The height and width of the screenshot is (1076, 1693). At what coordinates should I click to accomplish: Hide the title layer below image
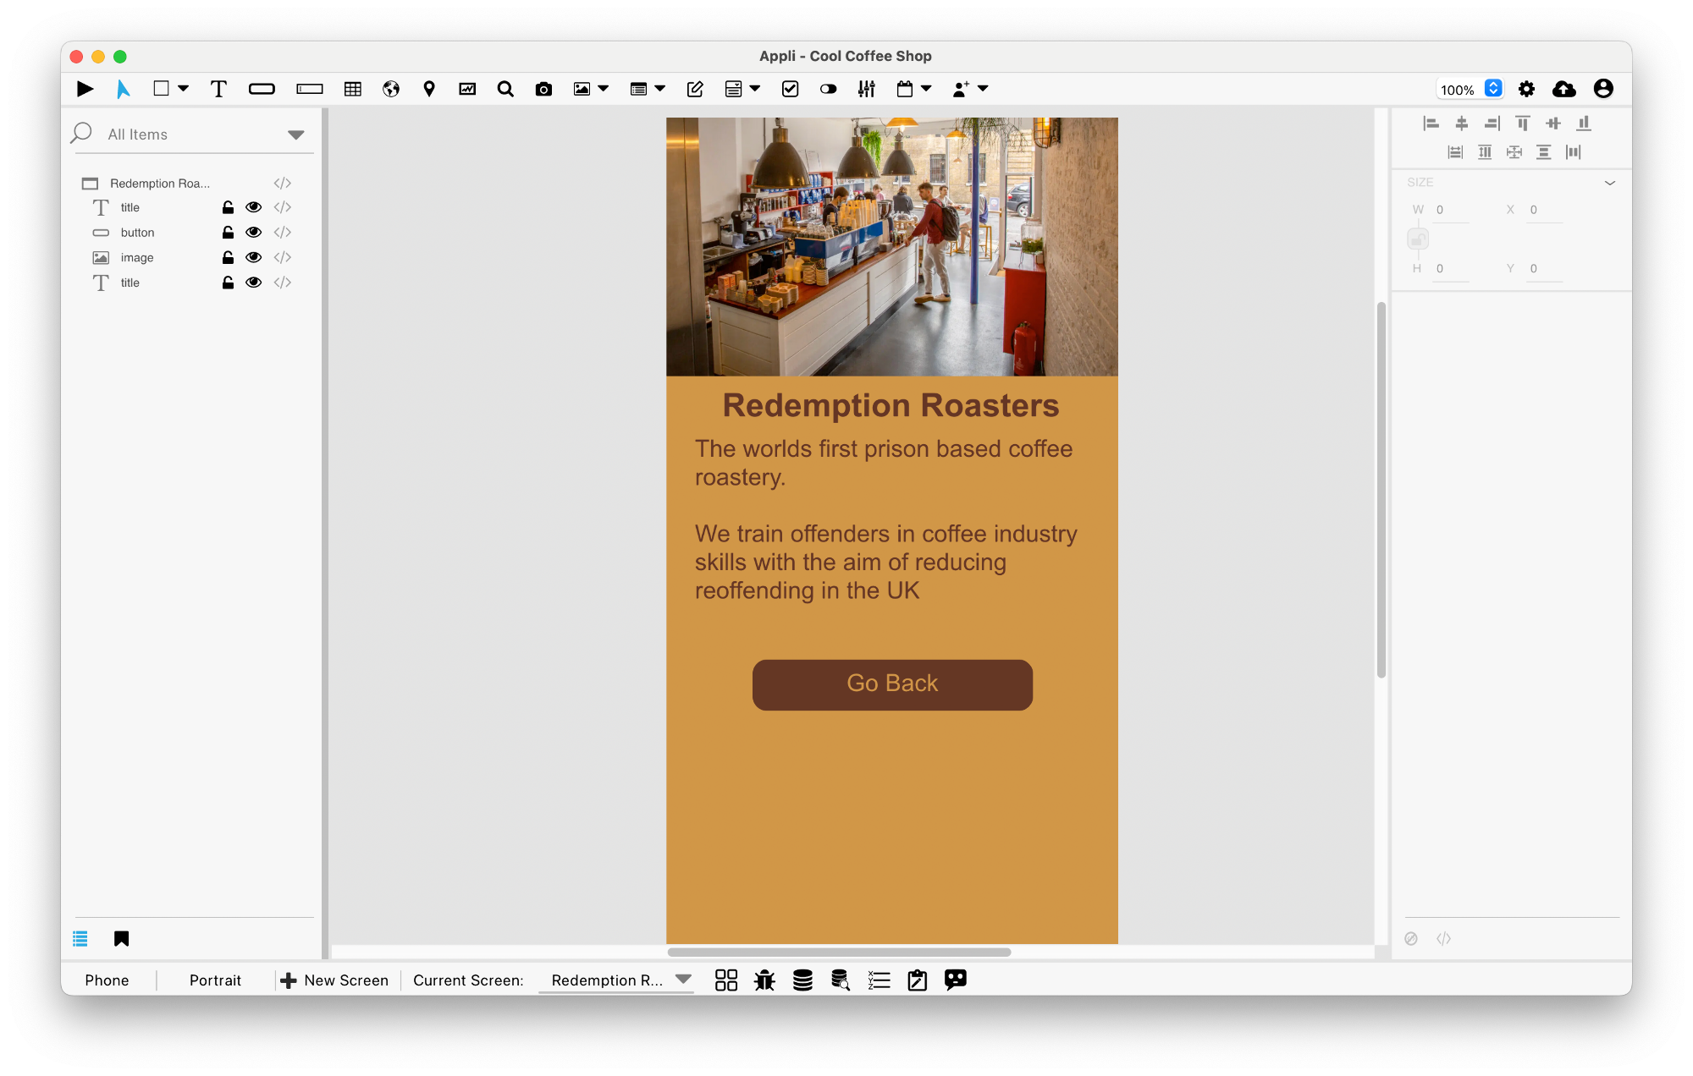click(x=253, y=283)
